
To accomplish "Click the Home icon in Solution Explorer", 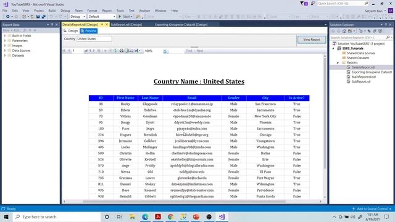I will pos(344,31).
